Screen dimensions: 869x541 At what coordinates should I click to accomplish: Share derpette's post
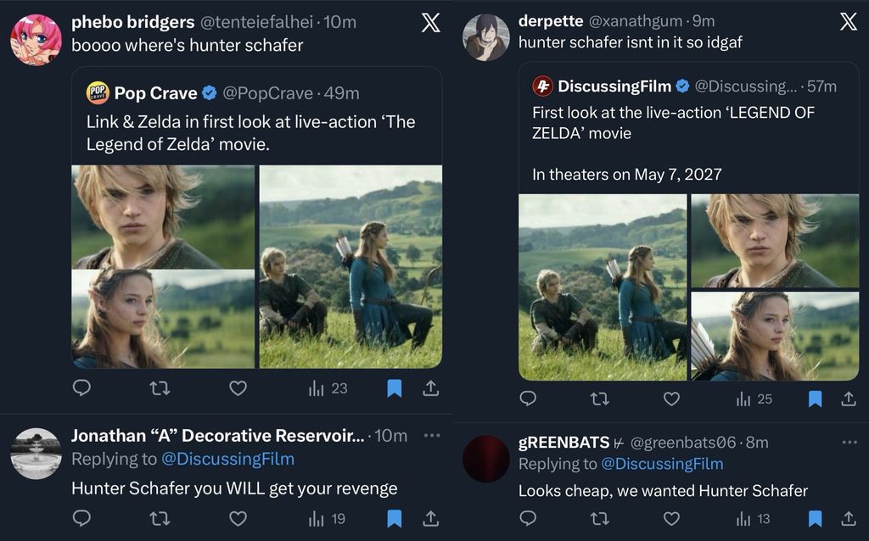848,399
